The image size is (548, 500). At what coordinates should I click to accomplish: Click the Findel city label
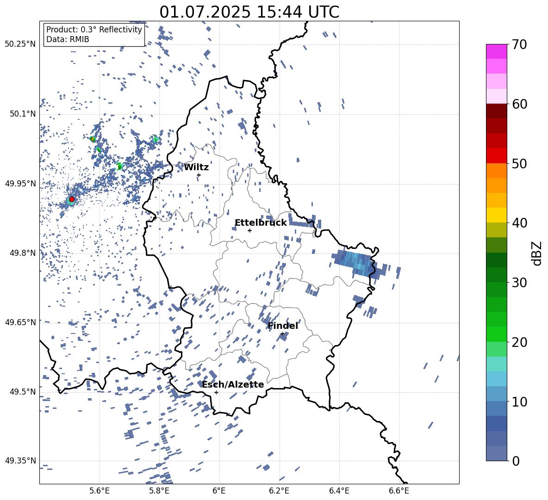point(283,326)
